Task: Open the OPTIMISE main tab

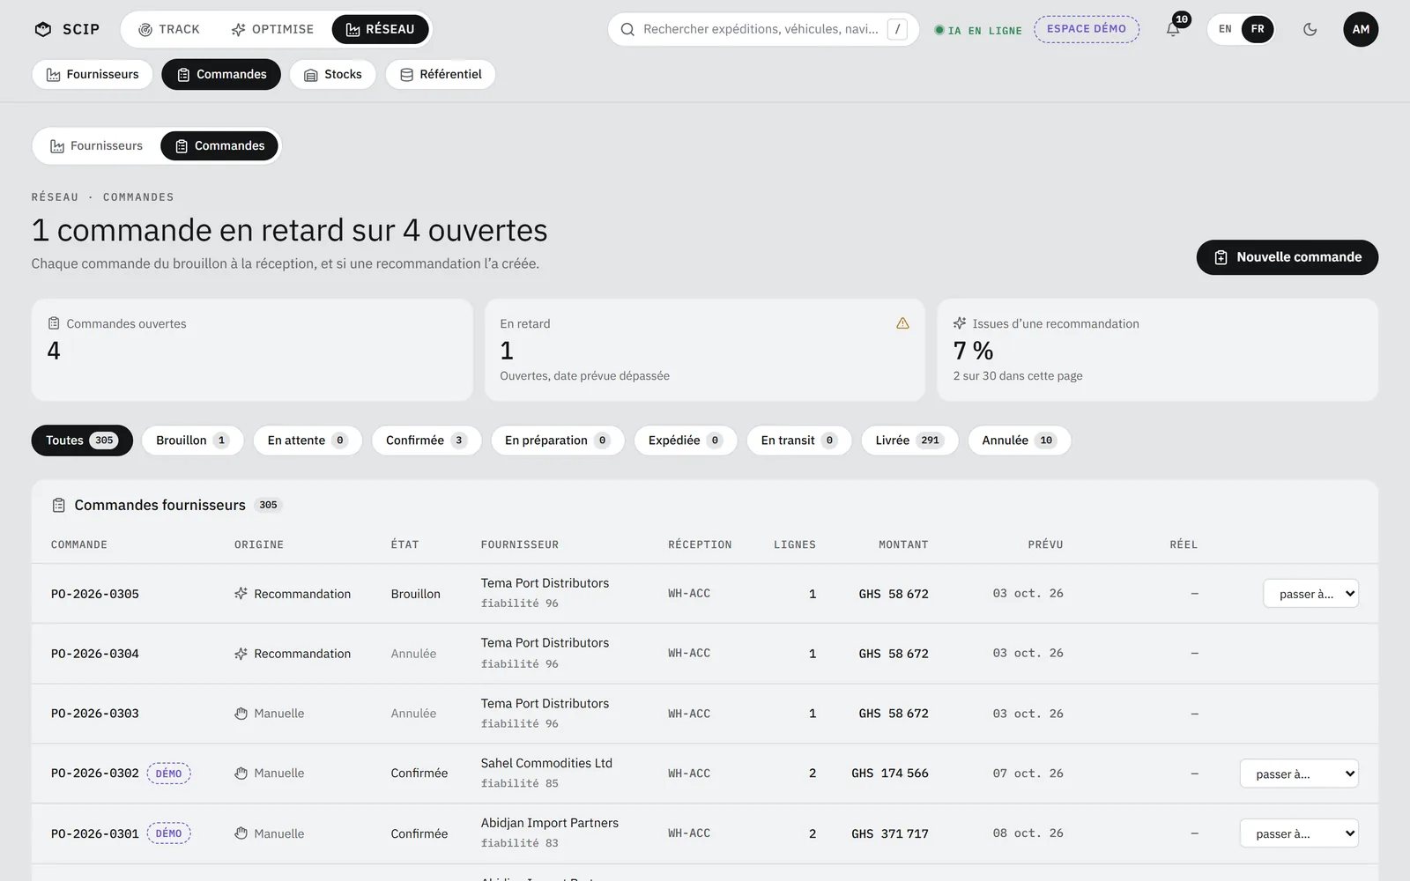Action: click(x=272, y=29)
